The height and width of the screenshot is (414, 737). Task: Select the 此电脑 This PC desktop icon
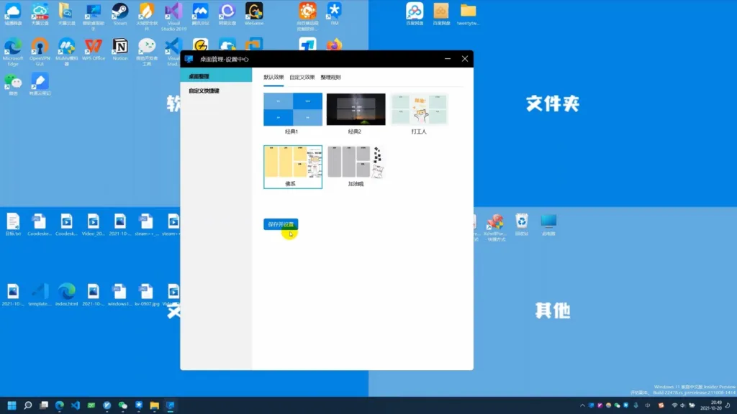click(x=548, y=224)
